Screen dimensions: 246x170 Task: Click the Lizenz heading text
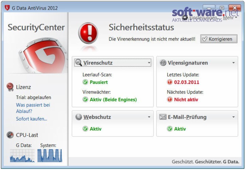click(23, 87)
